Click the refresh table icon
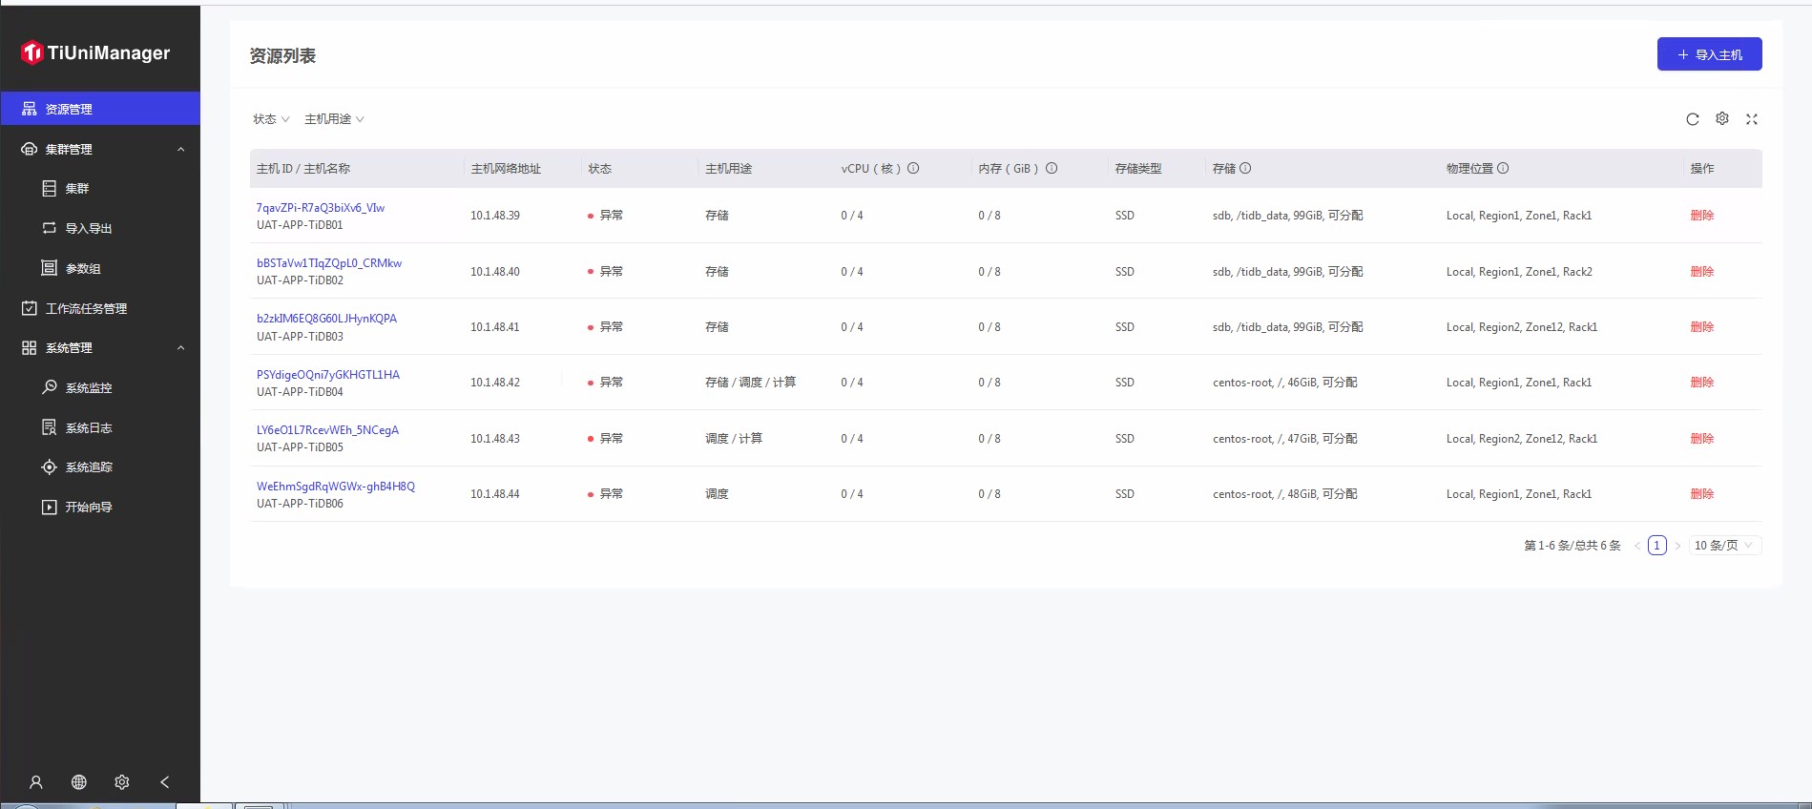 click(1692, 119)
